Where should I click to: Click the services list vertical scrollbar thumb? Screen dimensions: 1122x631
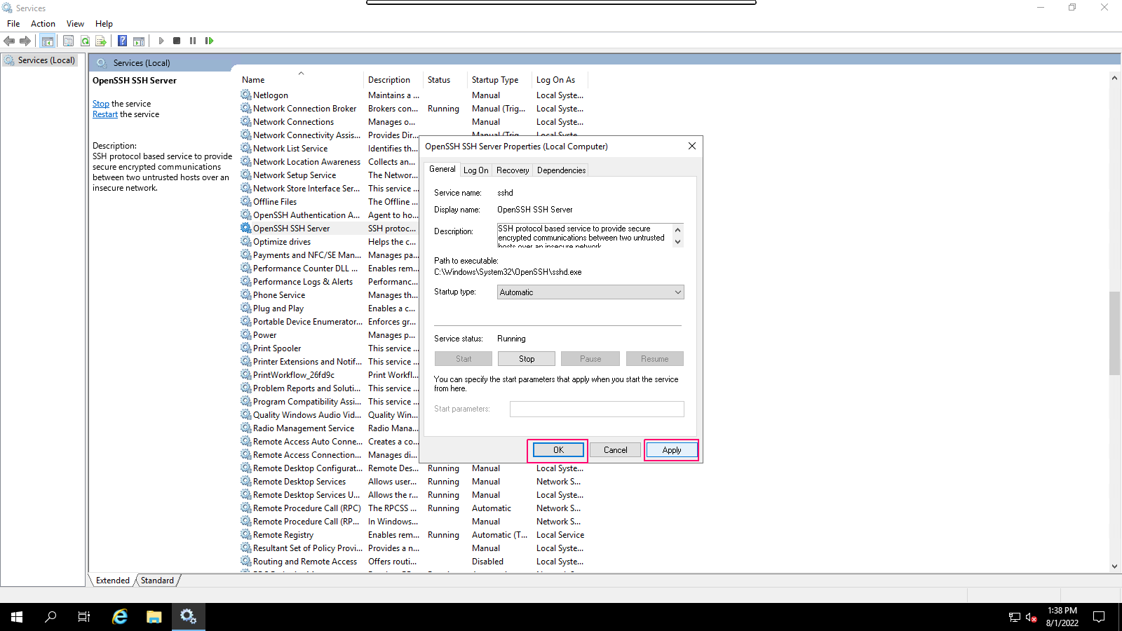1114,333
